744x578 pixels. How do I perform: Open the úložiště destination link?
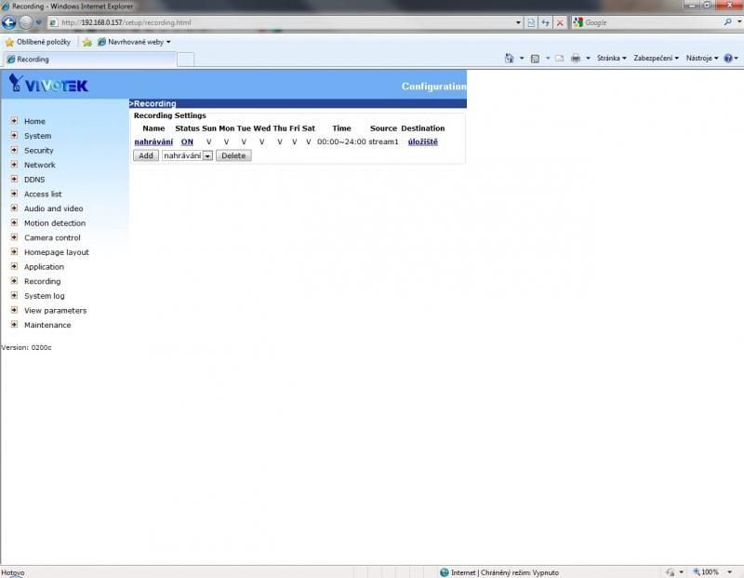coord(422,141)
